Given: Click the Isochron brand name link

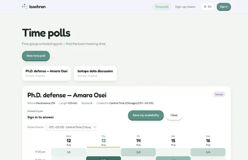Looking at the screenshot, I should tap(37, 7).
